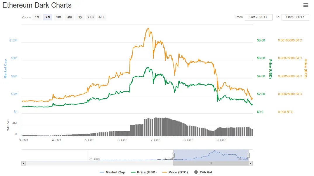Choose the 3m zoom range
The width and height of the screenshot is (314, 176).
point(69,17)
